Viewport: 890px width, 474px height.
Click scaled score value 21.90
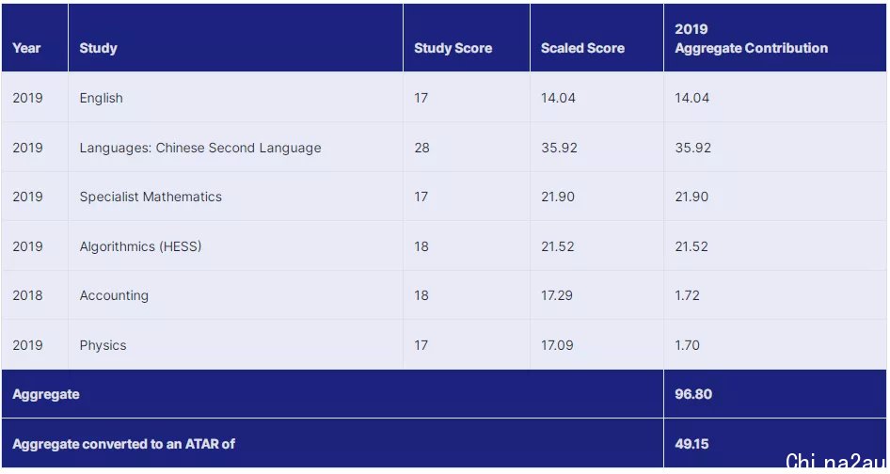click(x=557, y=197)
